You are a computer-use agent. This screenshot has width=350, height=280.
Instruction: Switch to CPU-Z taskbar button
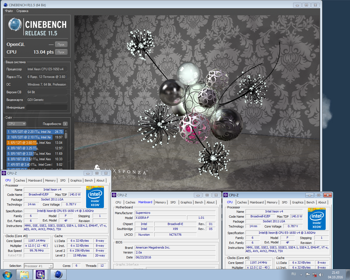point(40,275)
